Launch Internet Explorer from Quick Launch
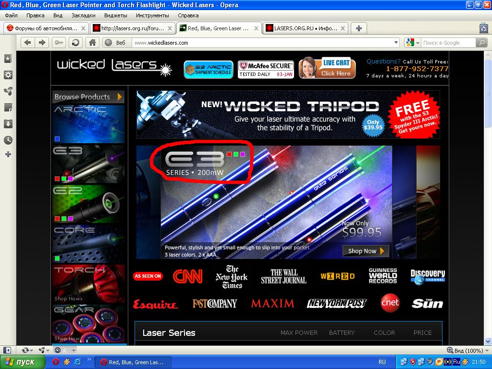The height and width of the screenshot is (369, 492). click(77, 362)
